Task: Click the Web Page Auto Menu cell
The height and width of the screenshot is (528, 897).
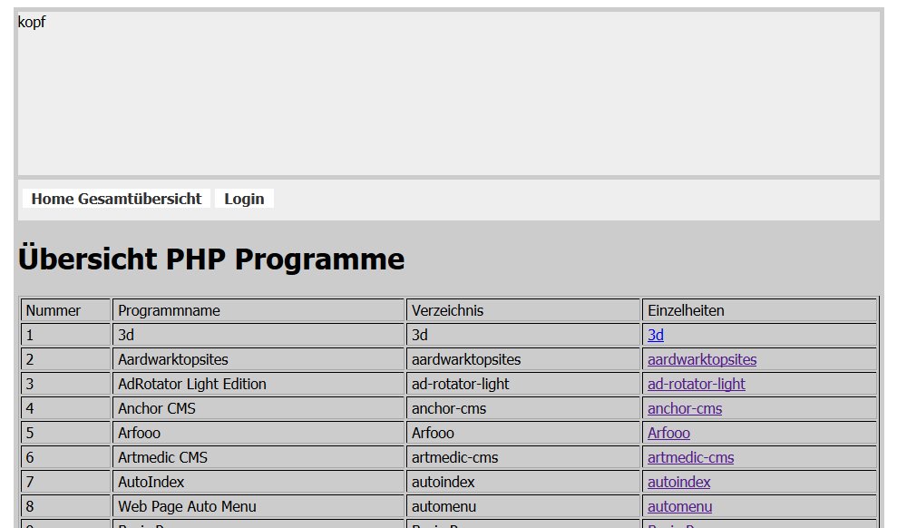Action: point(187,506)
